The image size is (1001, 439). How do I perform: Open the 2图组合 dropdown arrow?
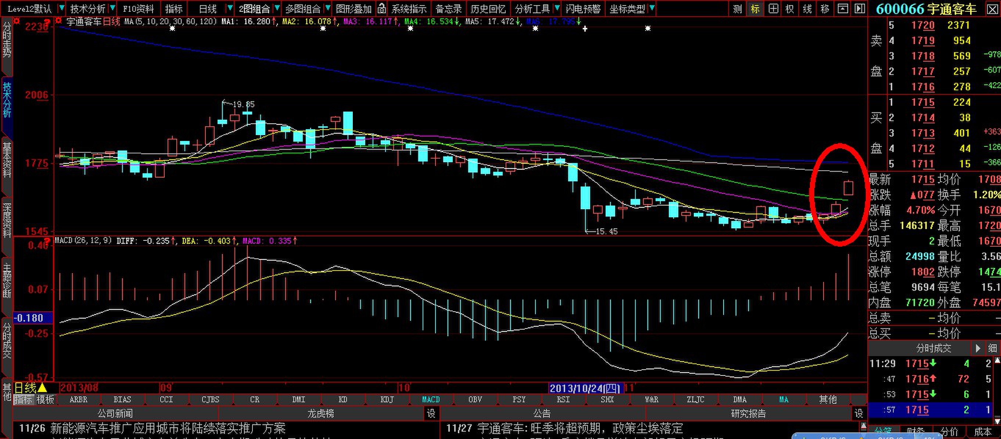pyautogui.click(x=277, y=8)
